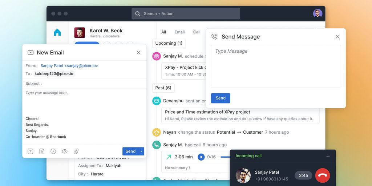Click Devanshu name in email activity
The height and width of the screenshot is (186, 372).
tap(173, 101)
